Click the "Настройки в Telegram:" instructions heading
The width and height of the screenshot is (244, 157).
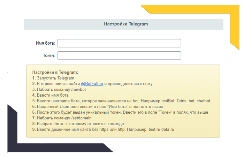(55, 73)
